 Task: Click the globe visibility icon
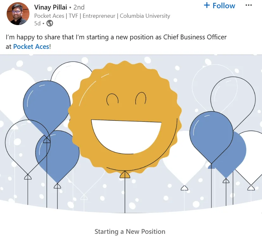point(50,23)
